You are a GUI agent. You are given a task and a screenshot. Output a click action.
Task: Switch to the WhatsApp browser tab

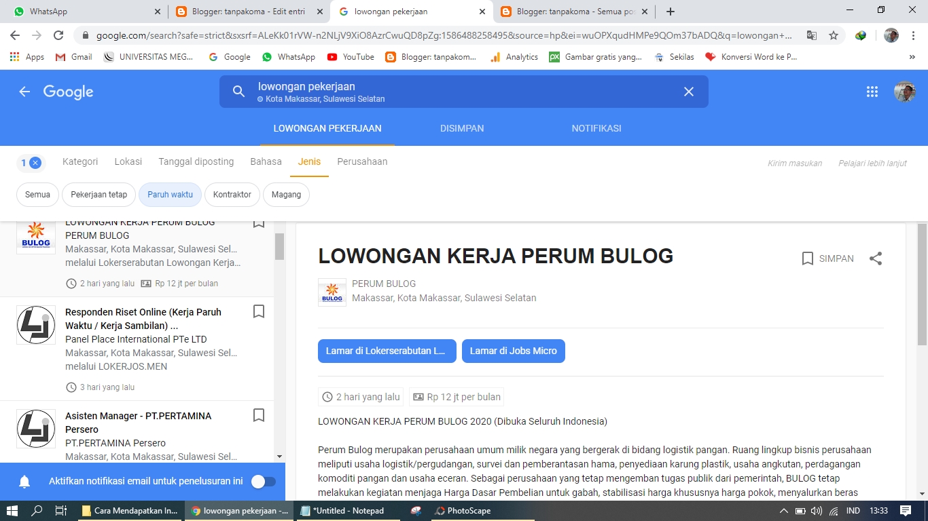(x=82, y=11)
